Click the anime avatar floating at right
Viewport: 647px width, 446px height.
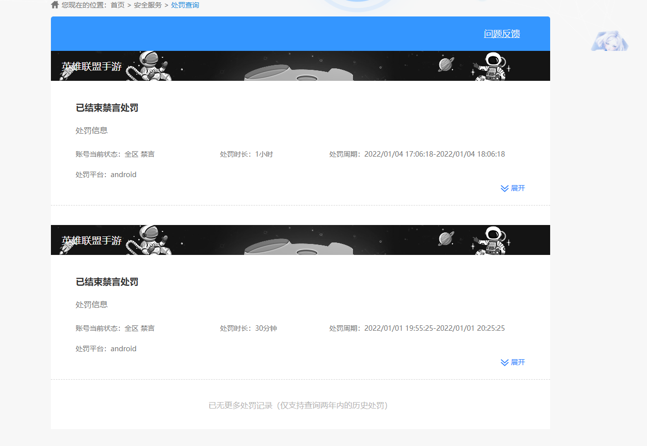(x=610, y=40)
